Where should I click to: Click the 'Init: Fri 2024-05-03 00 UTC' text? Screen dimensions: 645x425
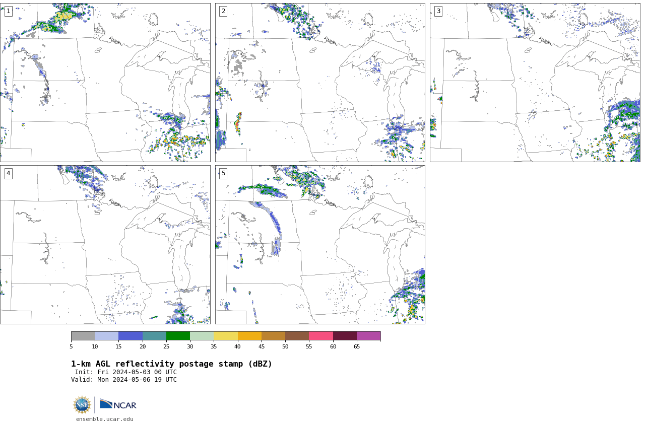coord(126,372)
